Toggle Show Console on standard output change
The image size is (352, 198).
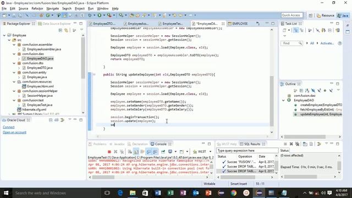coord(148,152)
